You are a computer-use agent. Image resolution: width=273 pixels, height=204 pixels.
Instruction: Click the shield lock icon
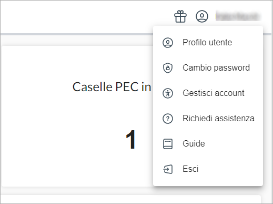[x=168, y=68]
